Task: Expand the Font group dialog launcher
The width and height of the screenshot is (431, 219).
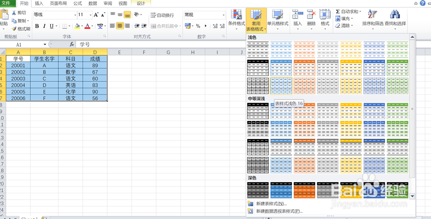Action: [x=105, y=36]
